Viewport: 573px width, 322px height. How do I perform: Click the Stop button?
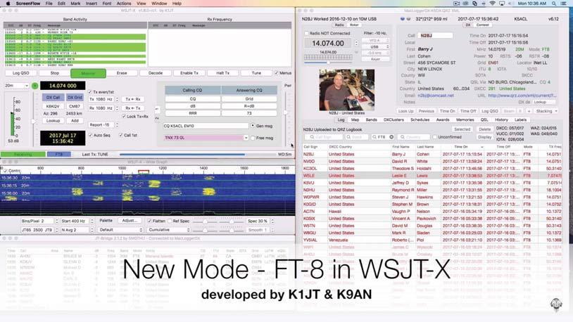[55, 73]
